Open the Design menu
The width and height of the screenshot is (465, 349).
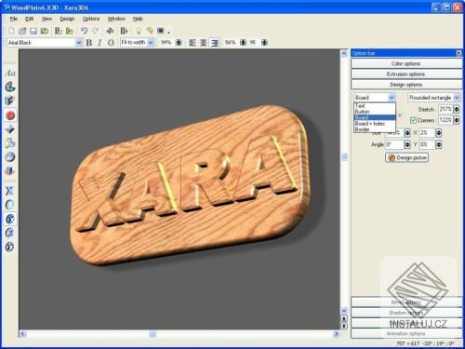[67, 19]
